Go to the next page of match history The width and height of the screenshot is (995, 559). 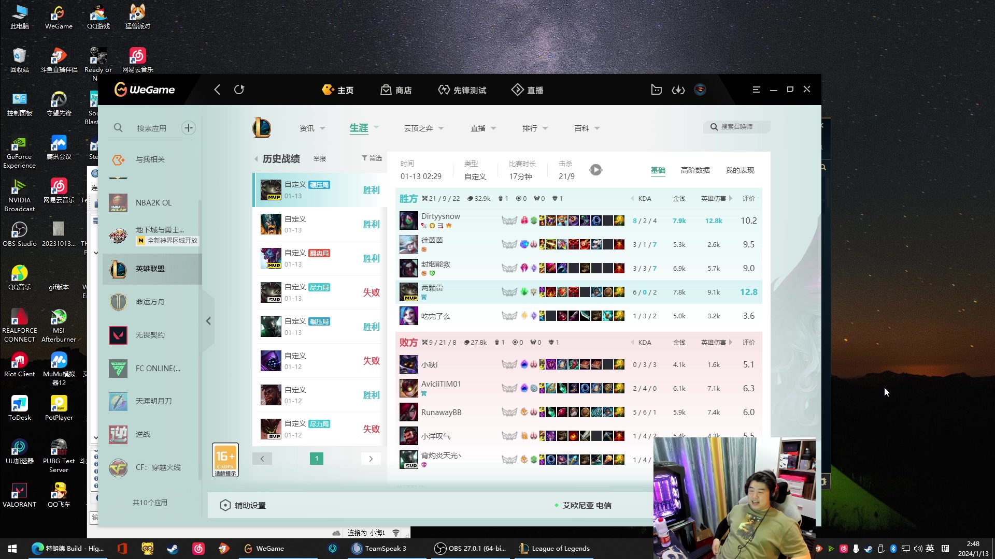[x=371, y=459]
